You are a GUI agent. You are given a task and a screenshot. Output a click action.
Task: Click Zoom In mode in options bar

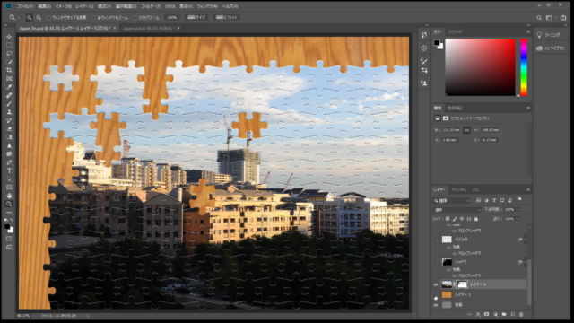click(x=30, y=18)
